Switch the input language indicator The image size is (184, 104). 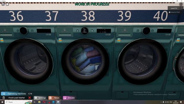click(x=171, y=102)
